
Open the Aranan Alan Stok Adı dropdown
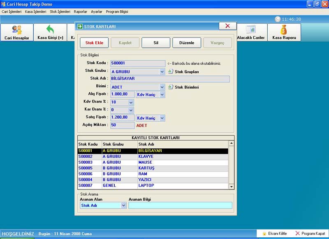123,206
